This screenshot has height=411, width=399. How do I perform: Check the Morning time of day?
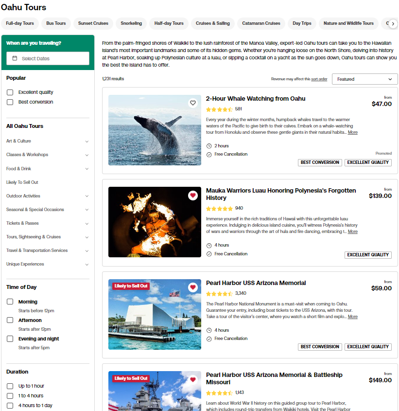point(10,302)
